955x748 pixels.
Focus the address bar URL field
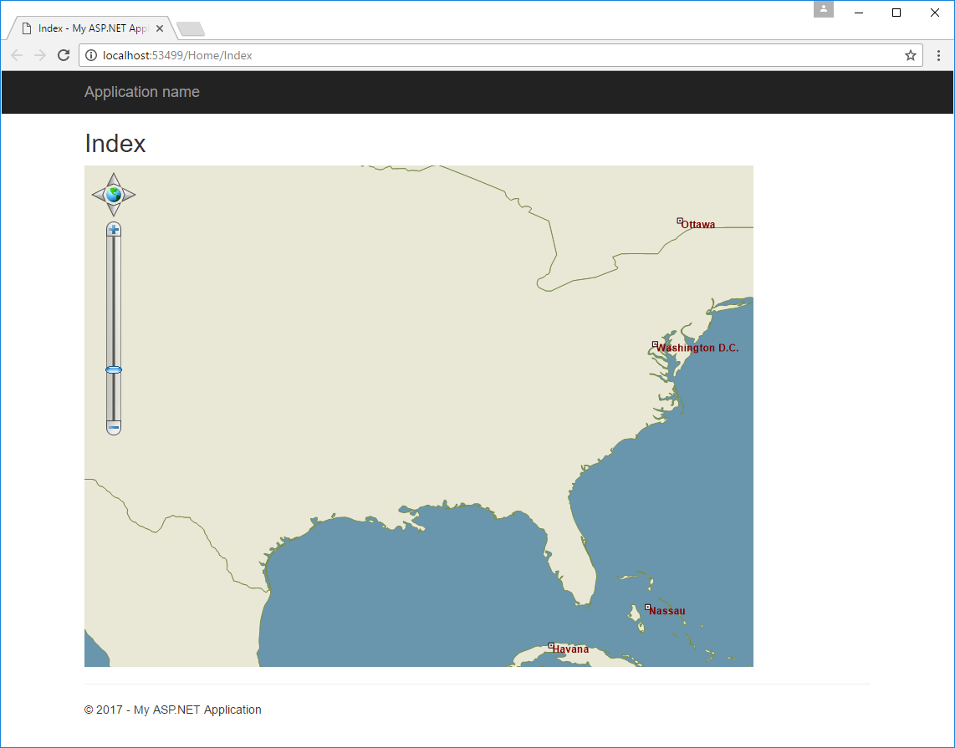pos(502,56)
